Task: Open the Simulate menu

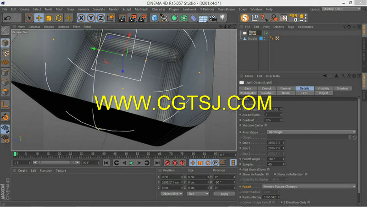Action: tap(99, 9)
